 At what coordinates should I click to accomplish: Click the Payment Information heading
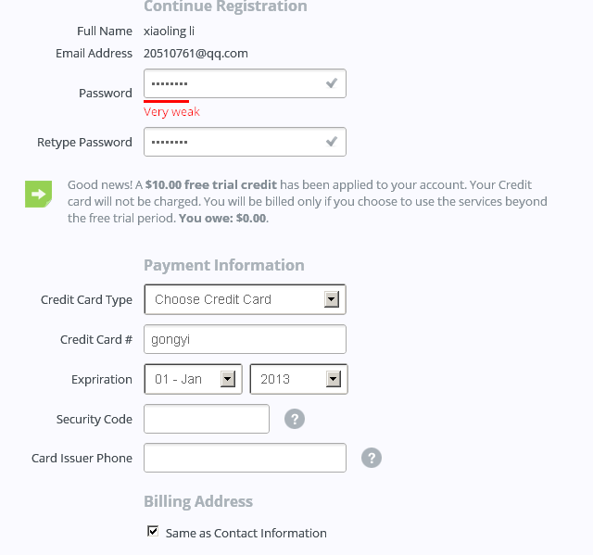click(224, 265)
